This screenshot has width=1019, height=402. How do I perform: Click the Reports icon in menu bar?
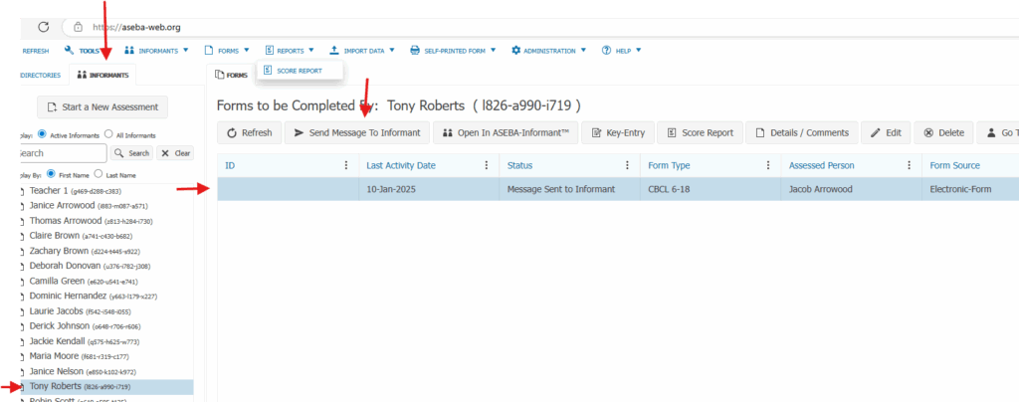coord(269,50)
